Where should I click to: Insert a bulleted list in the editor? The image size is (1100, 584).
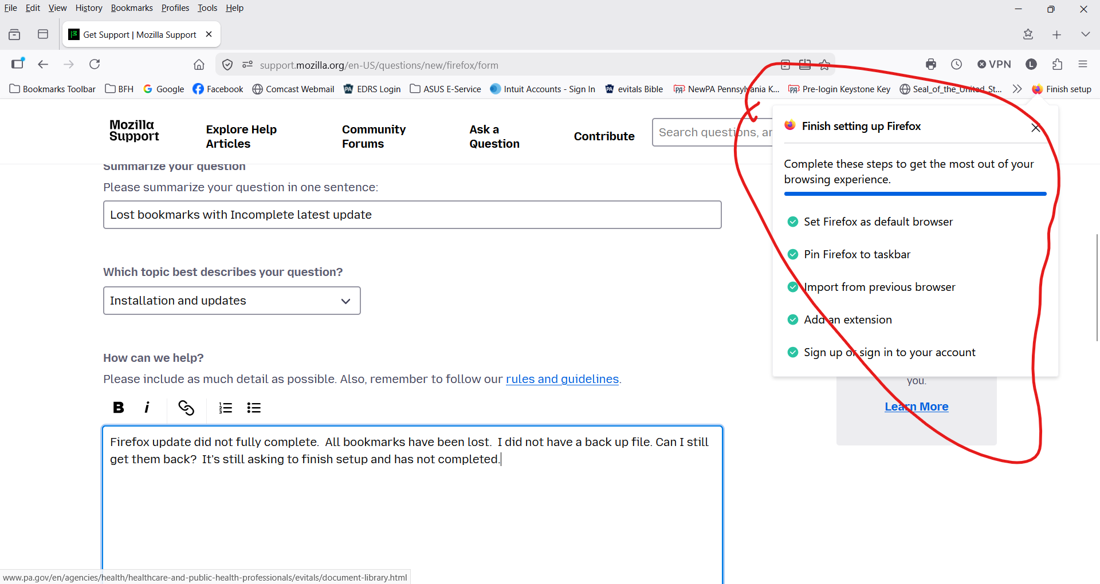pos(254,408)
